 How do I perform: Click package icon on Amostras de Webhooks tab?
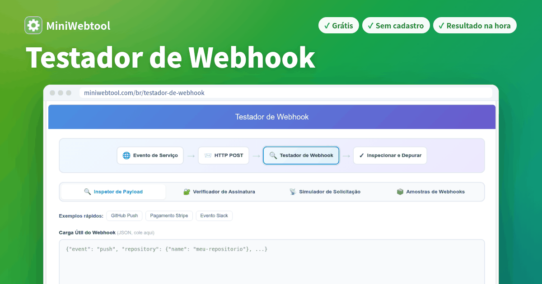coord(400,192)
